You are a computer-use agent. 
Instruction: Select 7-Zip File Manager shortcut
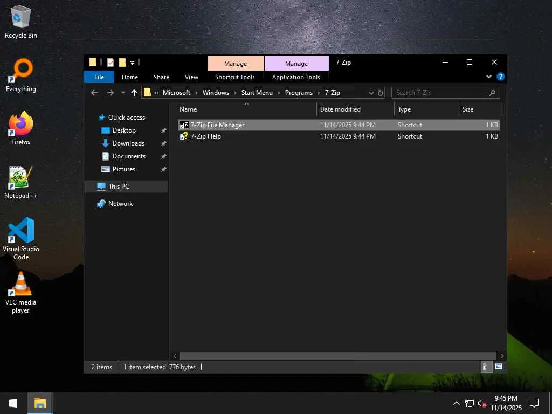click(x=339, y=125)
